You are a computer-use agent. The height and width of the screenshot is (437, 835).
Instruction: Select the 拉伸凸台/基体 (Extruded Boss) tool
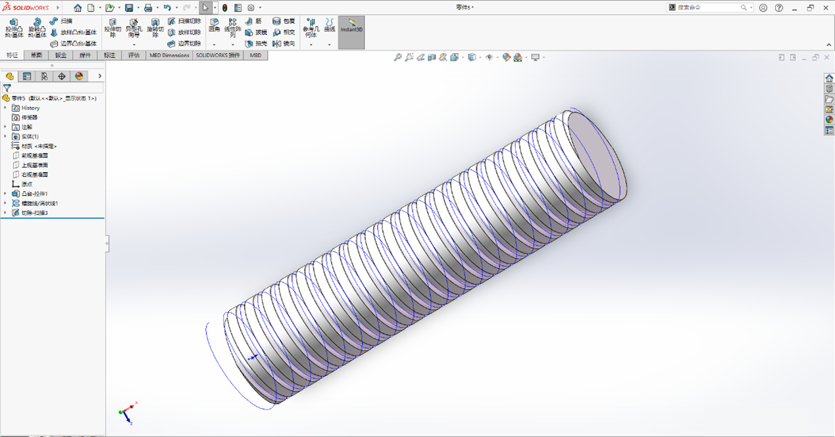point(13,28)
